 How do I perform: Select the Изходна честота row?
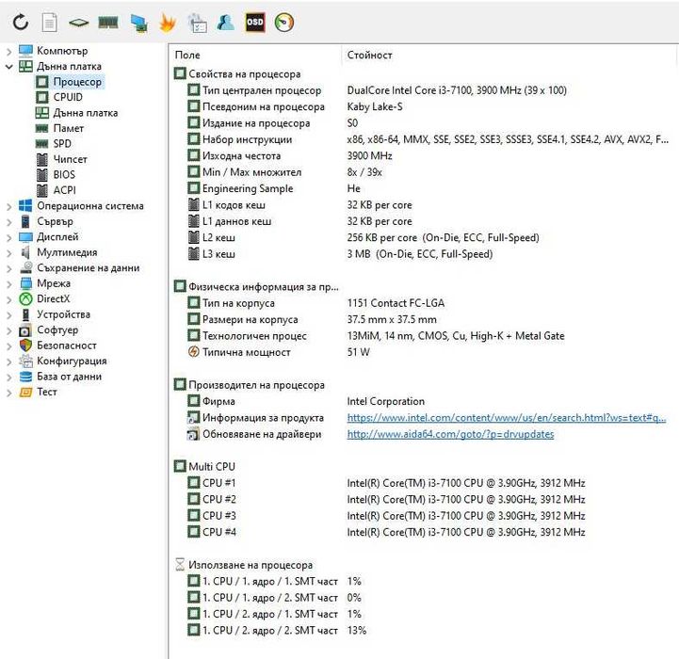[x=290, y=155]
